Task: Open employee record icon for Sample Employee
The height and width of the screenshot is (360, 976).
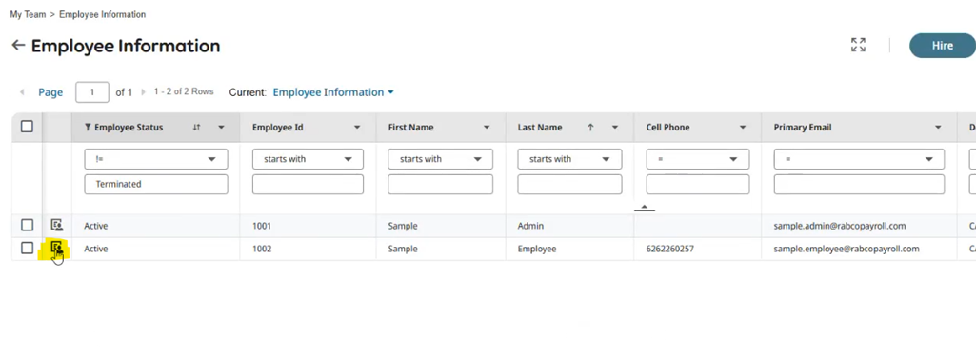Action: click(56, 249)
